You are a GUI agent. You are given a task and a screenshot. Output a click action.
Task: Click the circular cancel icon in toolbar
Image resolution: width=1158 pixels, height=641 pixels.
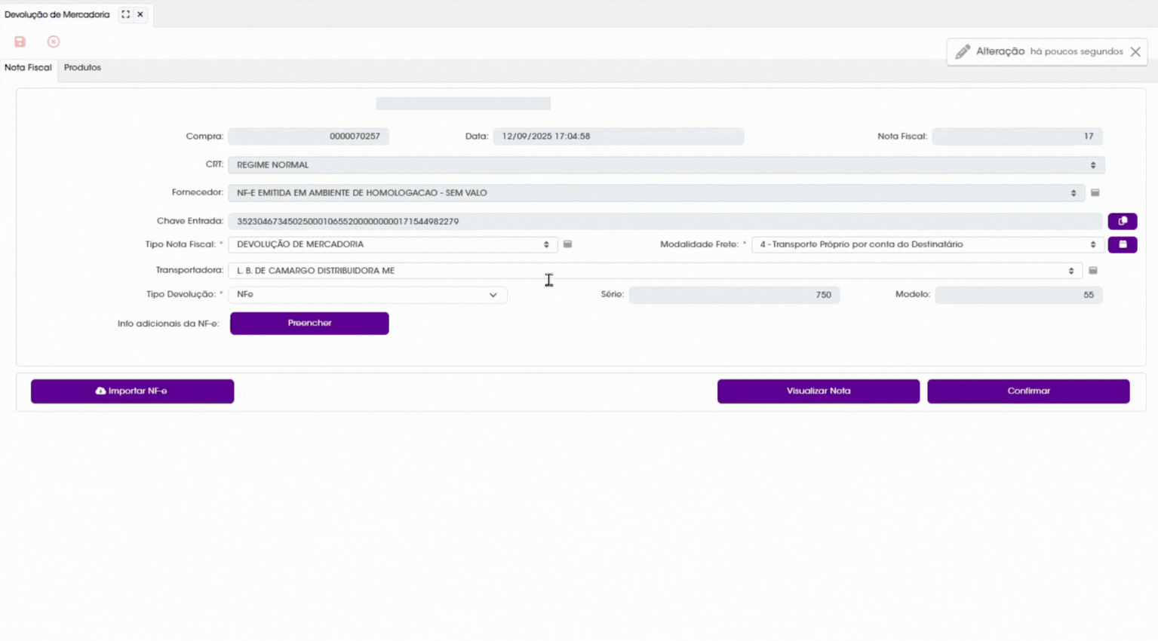coord(54,41)
